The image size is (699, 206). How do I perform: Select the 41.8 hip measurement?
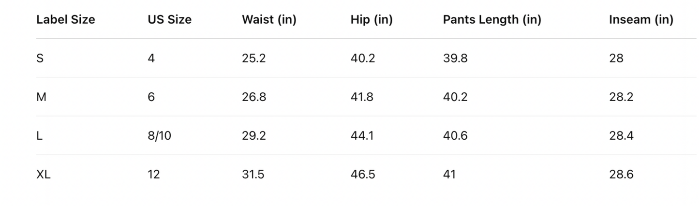[x=362, y=97]
